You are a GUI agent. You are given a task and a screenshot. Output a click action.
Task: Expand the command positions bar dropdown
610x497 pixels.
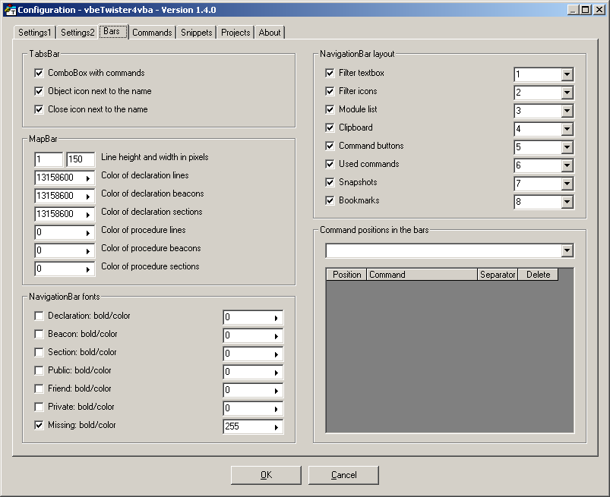coord(567,250)
